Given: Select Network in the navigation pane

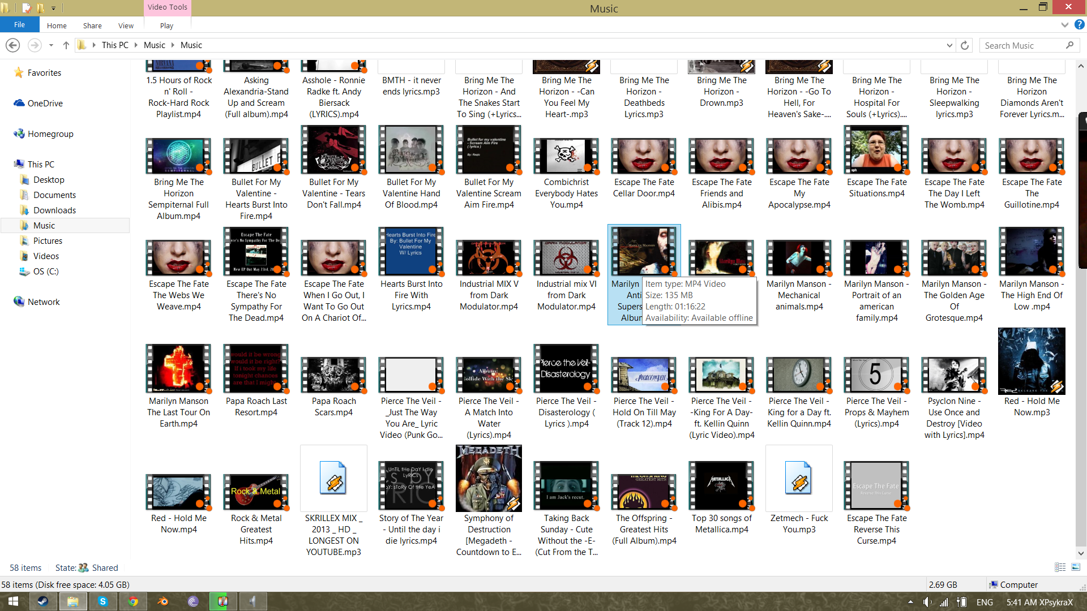Looking at the screenshot, I should click(x=44, y=302).
